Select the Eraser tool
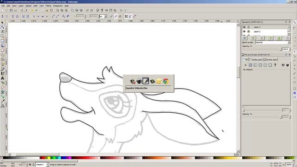Screen dimensions: 297x167 tap(2, 87)
